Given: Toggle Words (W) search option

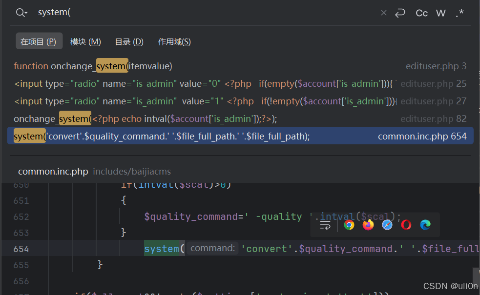Looking at the screenshot, I should coord(440,13).
